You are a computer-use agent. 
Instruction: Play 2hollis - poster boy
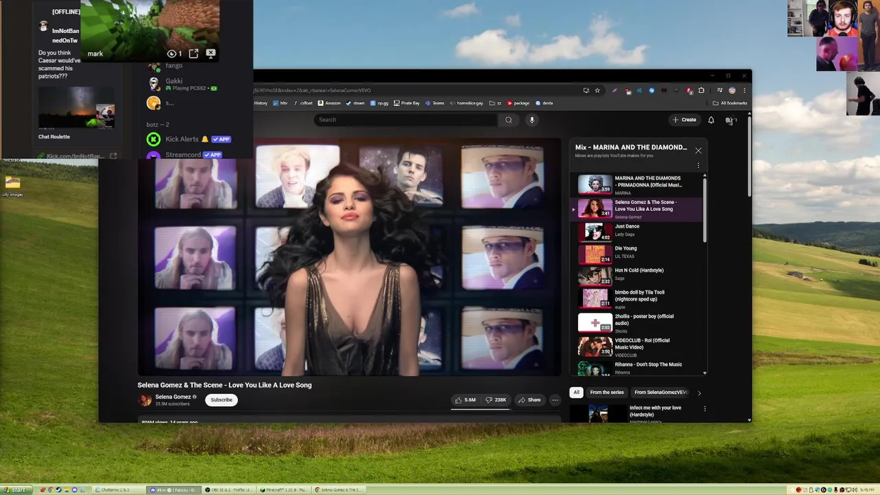click(636, 322)
